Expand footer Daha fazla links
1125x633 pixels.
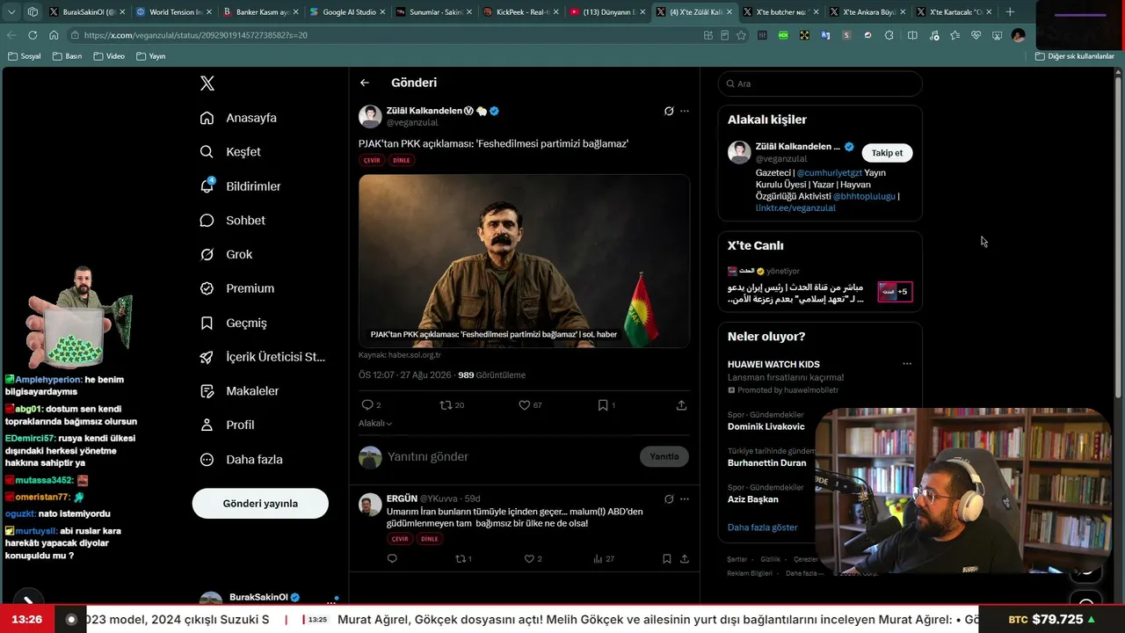pos(805,573)
